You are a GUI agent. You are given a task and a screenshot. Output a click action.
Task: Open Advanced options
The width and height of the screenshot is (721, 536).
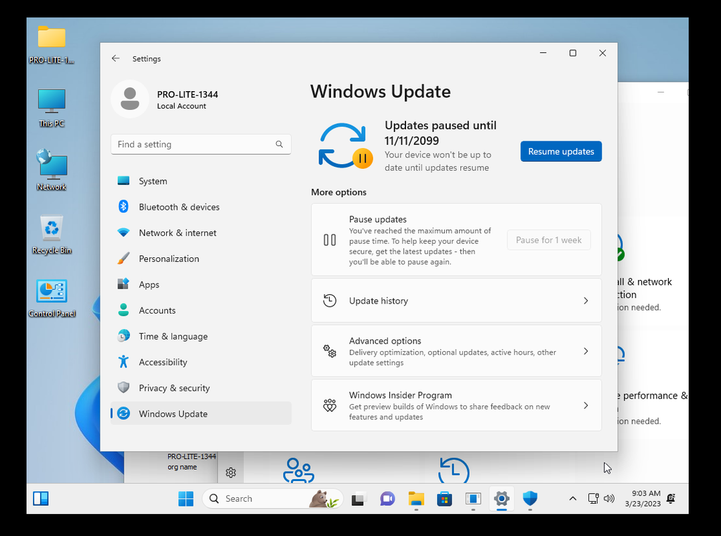tap(456, 351)
